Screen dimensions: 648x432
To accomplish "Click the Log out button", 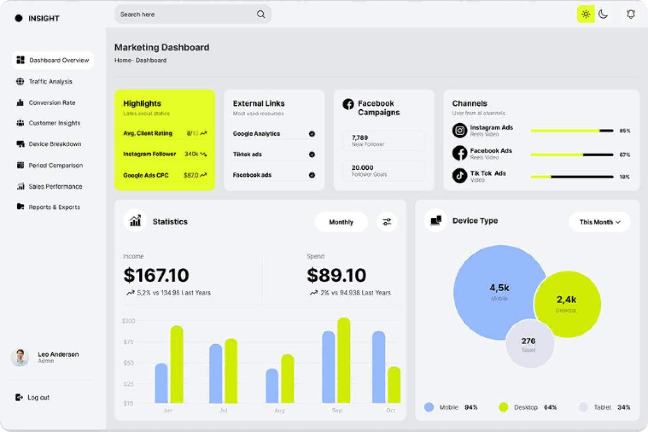I will pos(32,397).
